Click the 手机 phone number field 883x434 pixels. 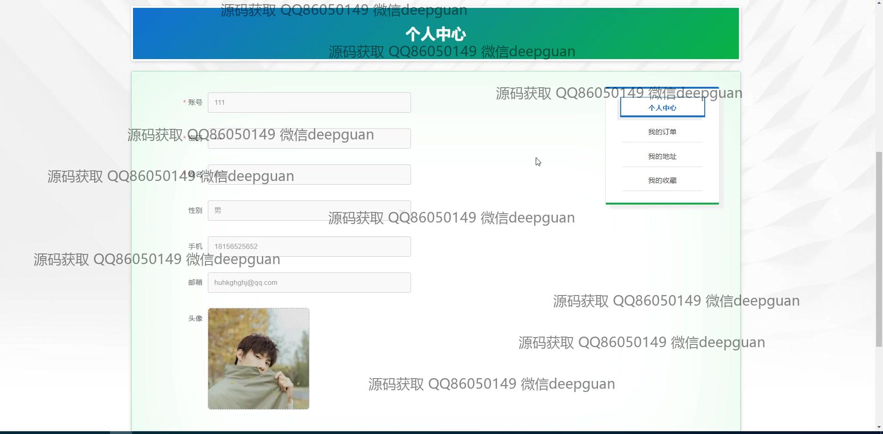pos(309,247)
